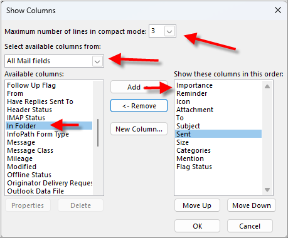Select Categories in shown columns
This screenshot has width=288, height=238.
(218, 150)
